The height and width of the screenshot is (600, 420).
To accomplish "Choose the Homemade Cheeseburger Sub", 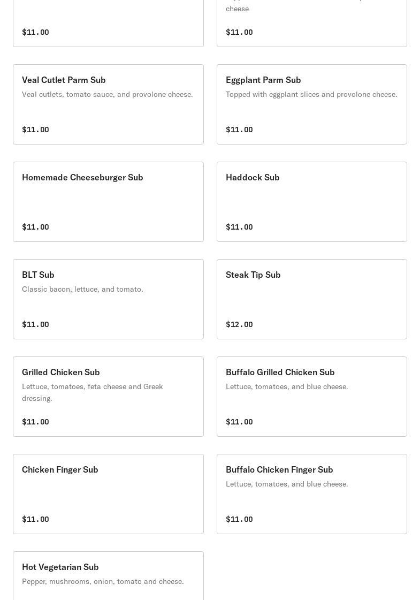I will tap(108, 202).
